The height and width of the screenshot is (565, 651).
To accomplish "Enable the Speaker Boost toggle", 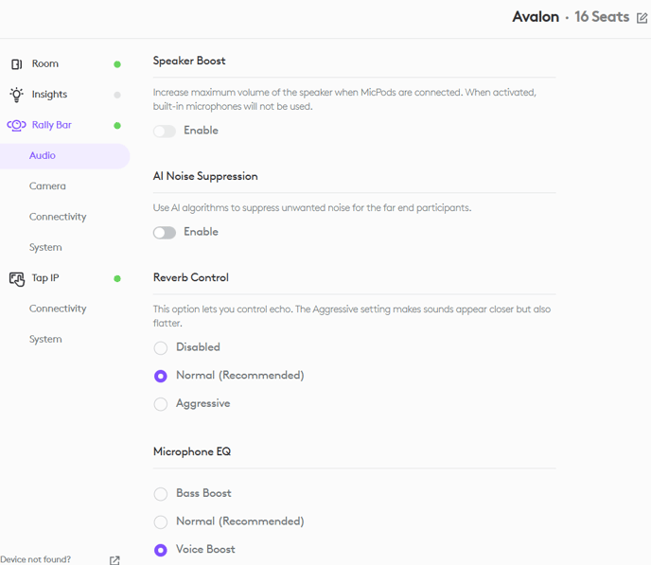I will (165, 131).
